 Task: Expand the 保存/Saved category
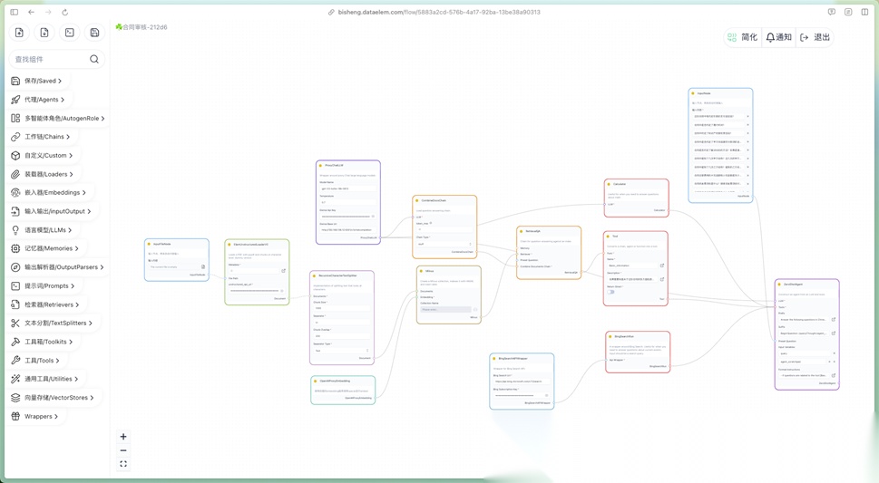pos(37,81)
